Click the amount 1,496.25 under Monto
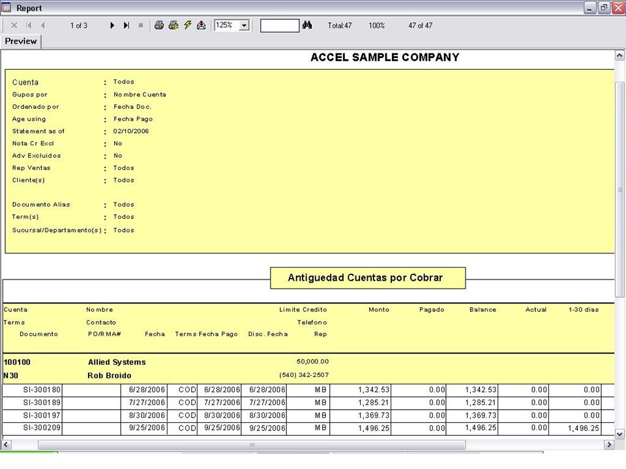626x469 pixels. (374, 428)
